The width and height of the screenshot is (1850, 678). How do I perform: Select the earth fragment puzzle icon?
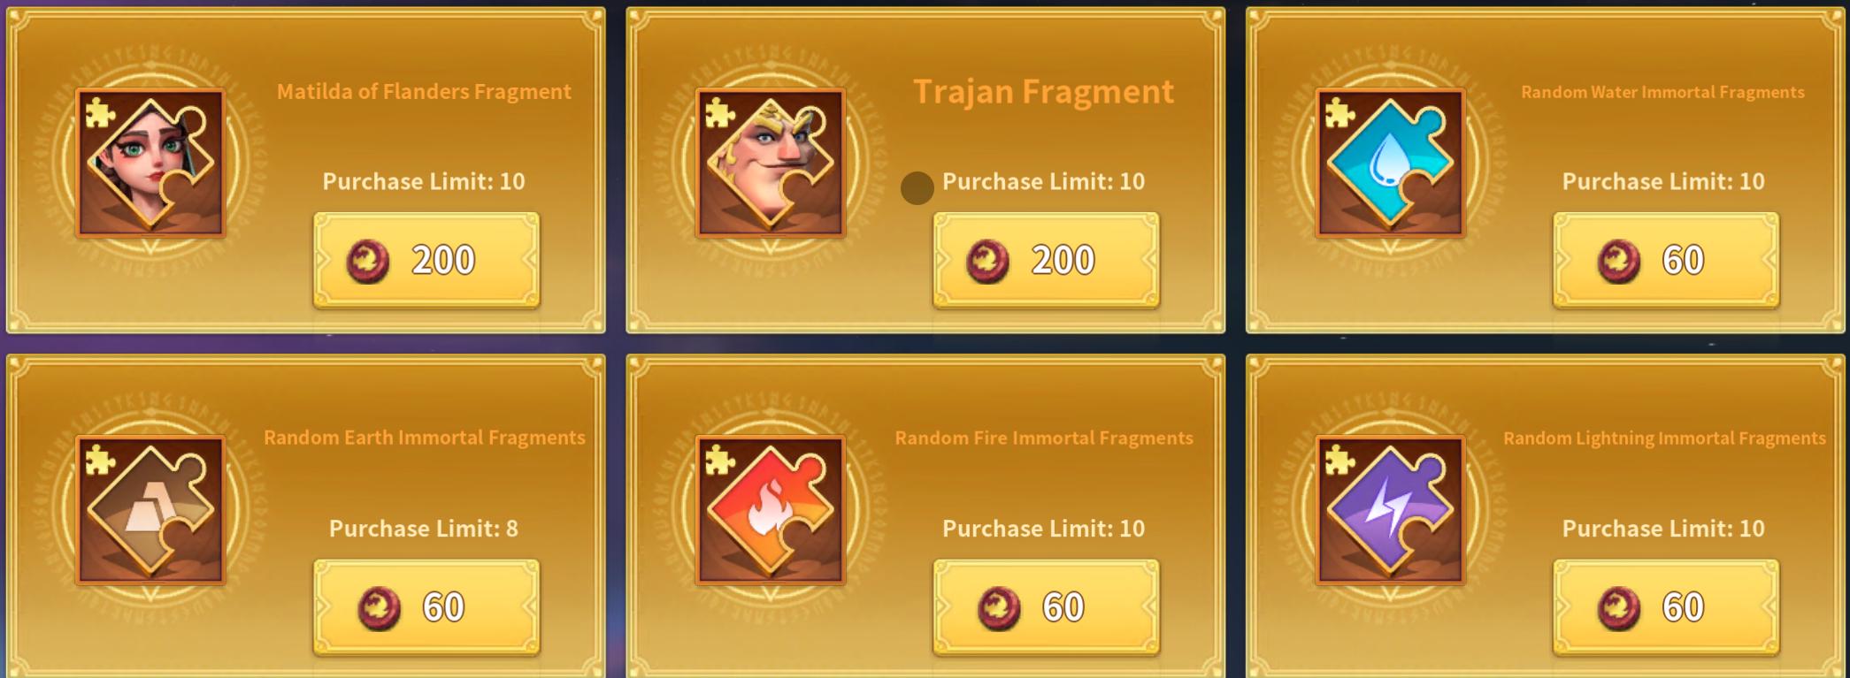pos(150,510)
